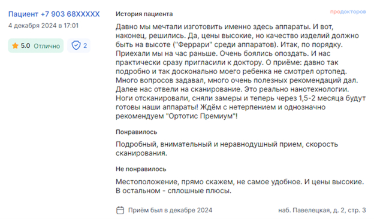Click the green Отлично rating label
Viewport: 374px width, 219px height.
pyautogui.click(x=47, y=45)
